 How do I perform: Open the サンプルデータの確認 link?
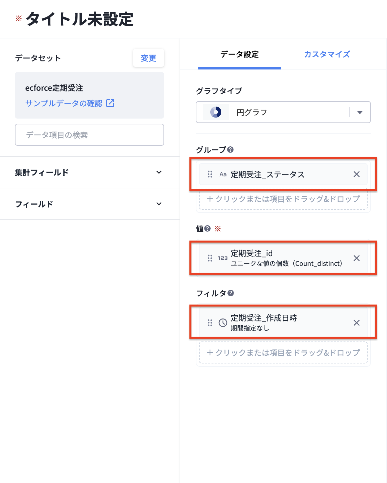coord(64,103)
